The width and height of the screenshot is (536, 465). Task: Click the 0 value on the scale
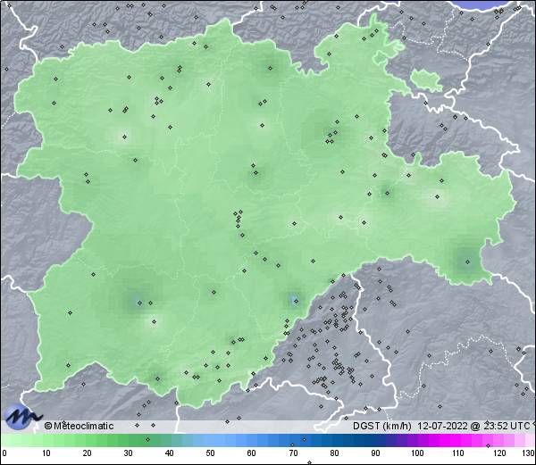4,453
